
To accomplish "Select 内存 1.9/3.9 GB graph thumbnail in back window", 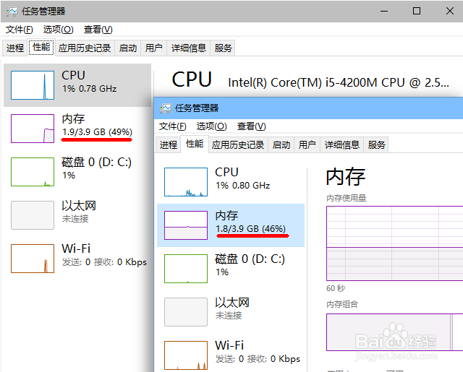I will 33,129.
